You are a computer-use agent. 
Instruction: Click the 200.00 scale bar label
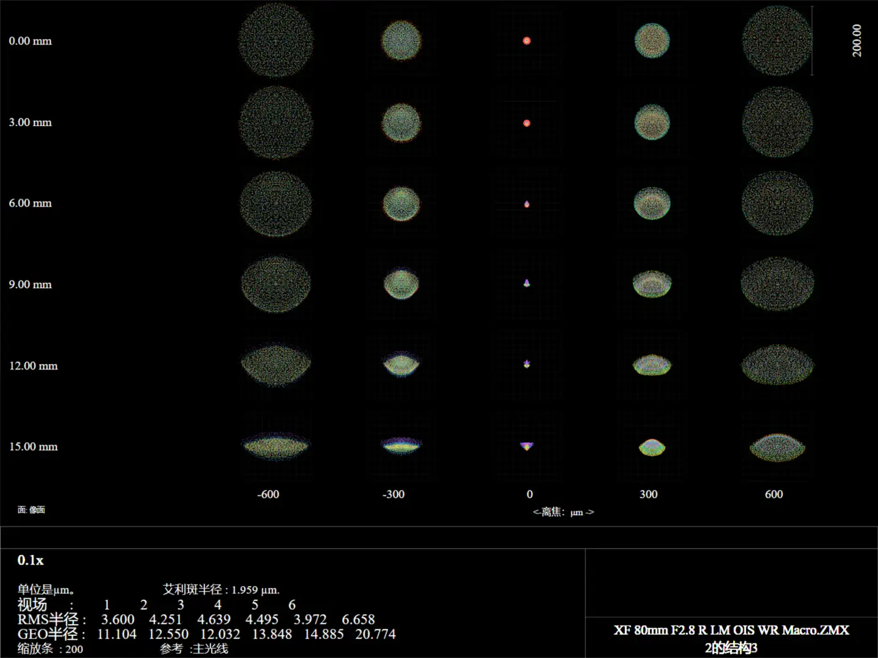(857, 40)
